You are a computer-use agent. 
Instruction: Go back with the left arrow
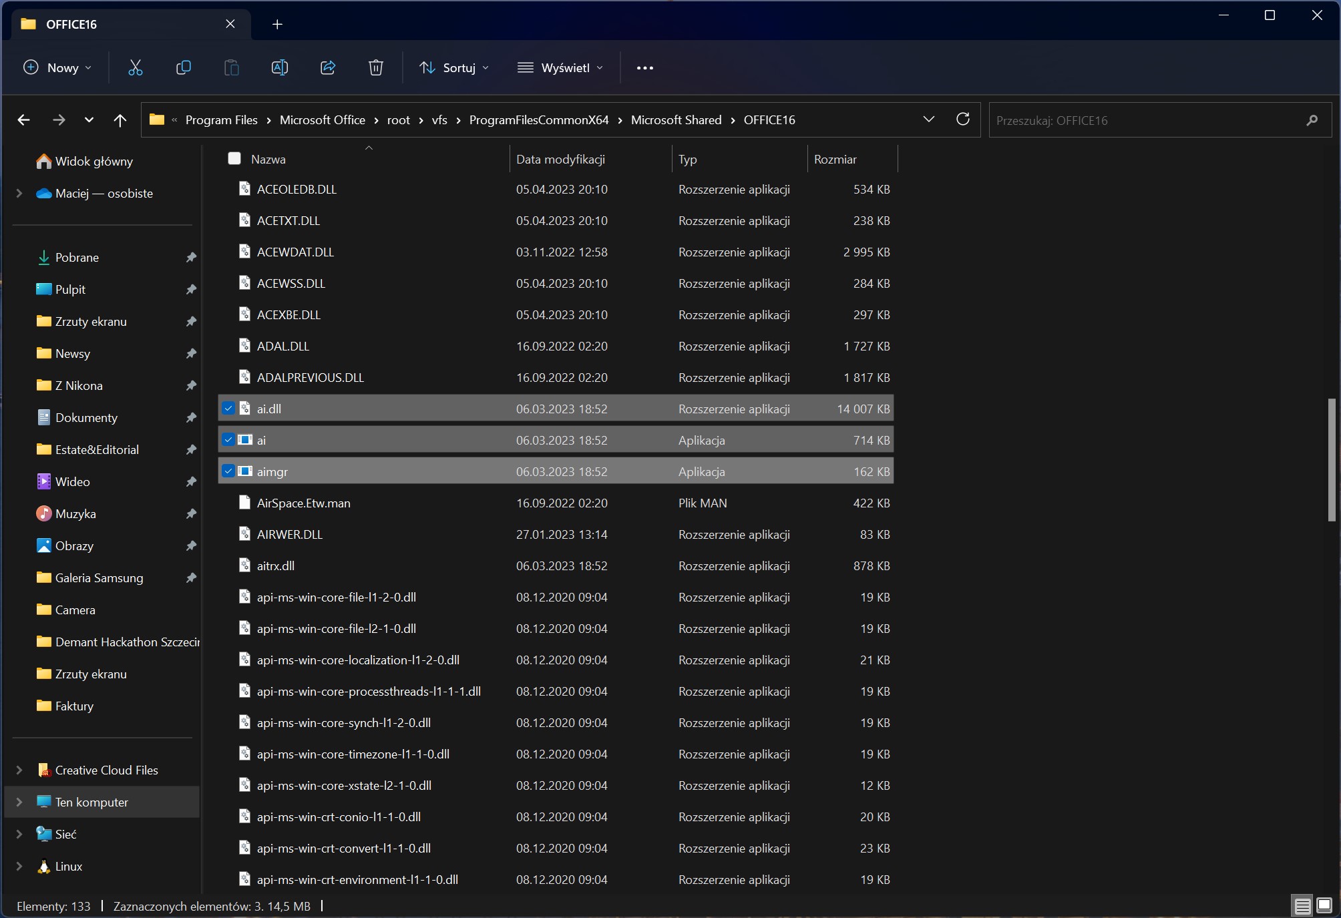tap(24, 120)
